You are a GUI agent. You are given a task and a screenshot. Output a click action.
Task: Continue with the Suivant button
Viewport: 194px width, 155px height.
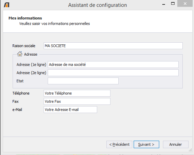pos(146,144)
